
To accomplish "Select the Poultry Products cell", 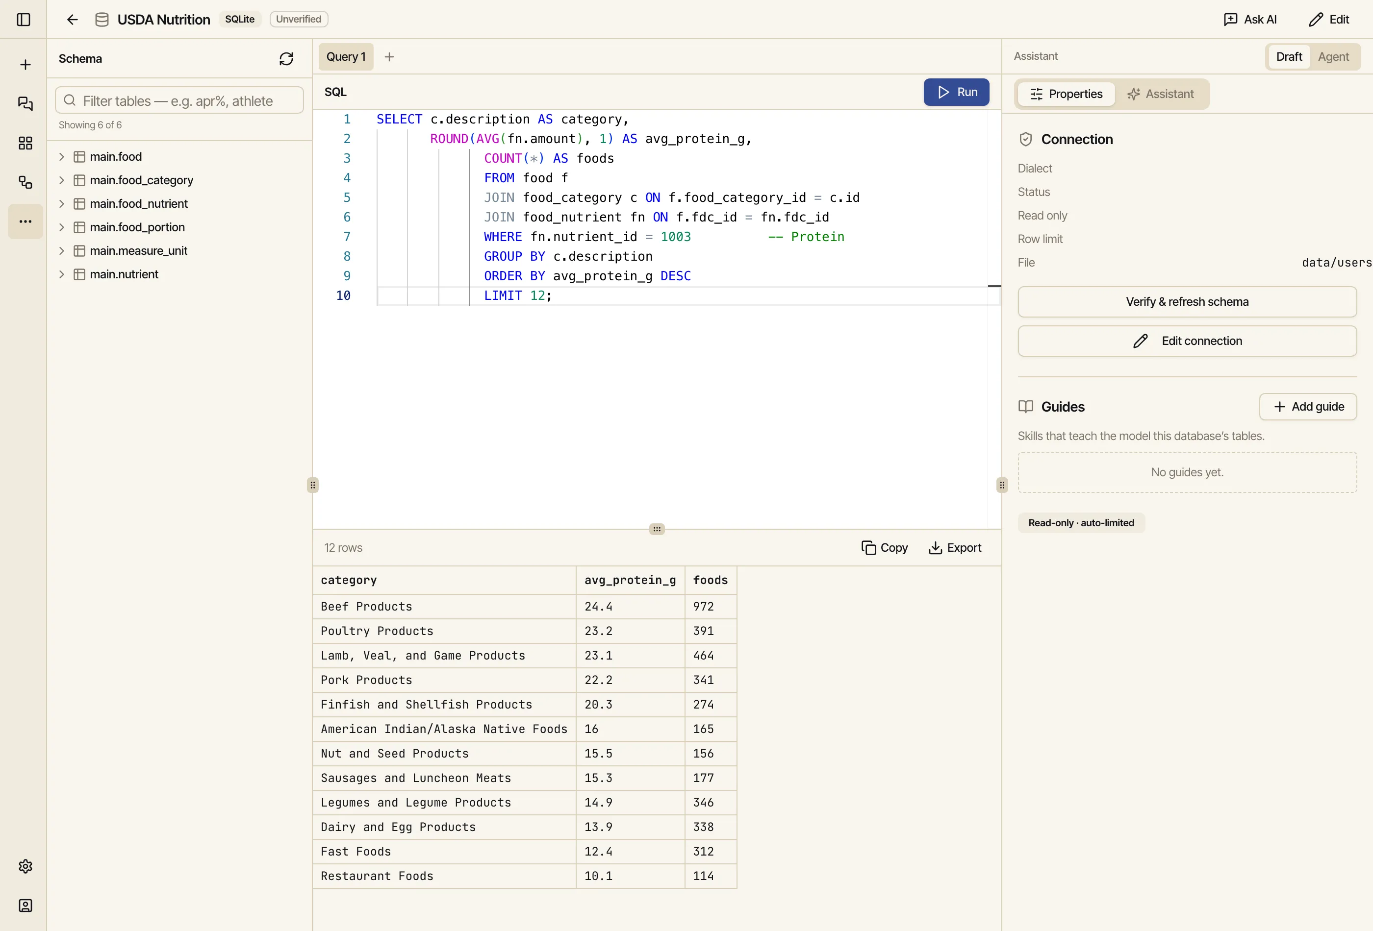I will point(444,631).
